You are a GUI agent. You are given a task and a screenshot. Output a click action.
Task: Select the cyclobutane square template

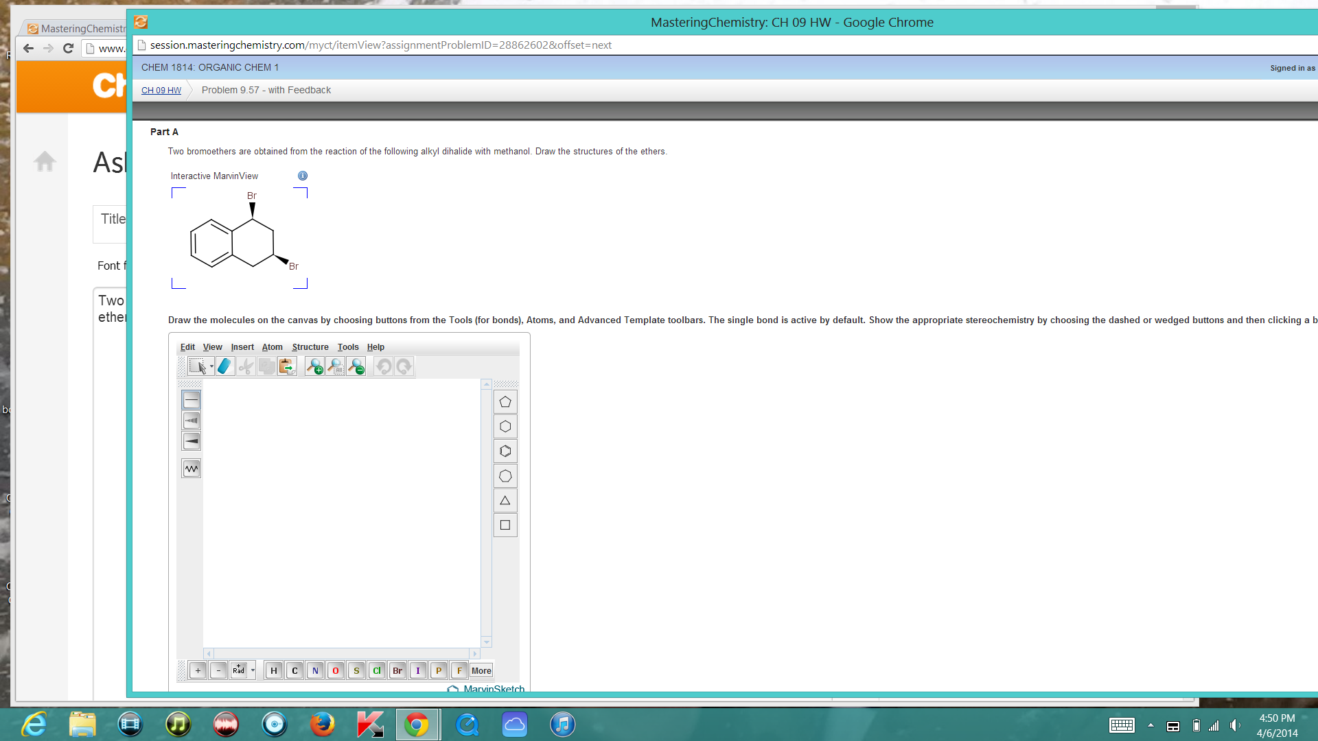(x=505, y=526)
